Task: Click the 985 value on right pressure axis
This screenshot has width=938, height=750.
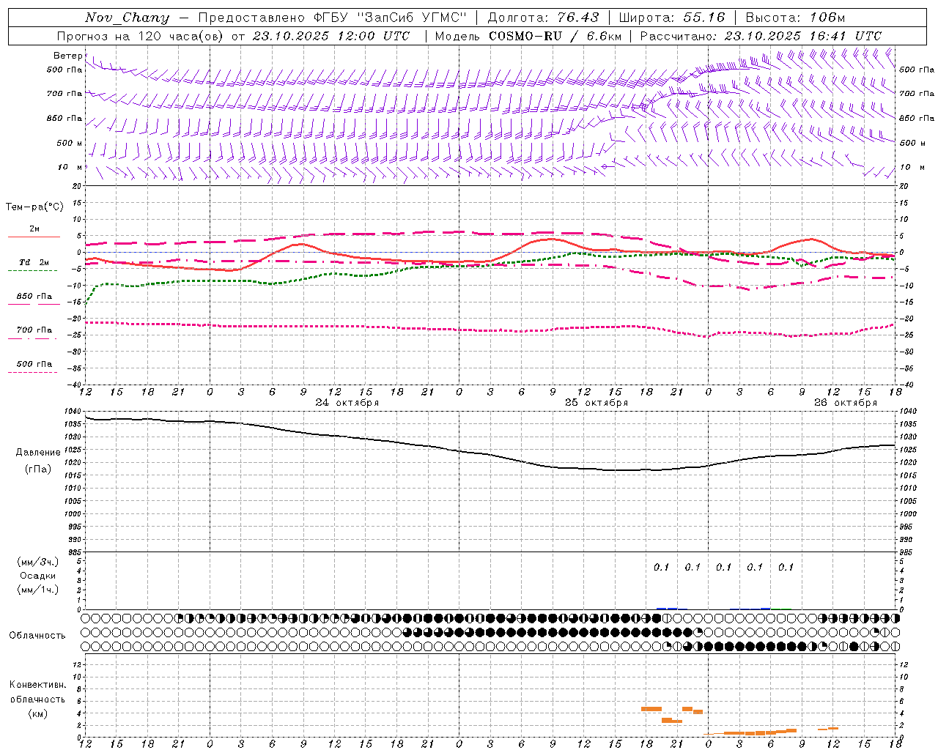Action: (907, 552)
